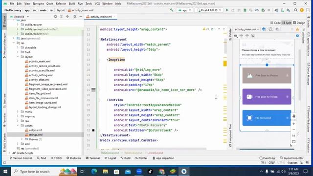
Task: Open the Problems tool window
Action: coord(74,158)
